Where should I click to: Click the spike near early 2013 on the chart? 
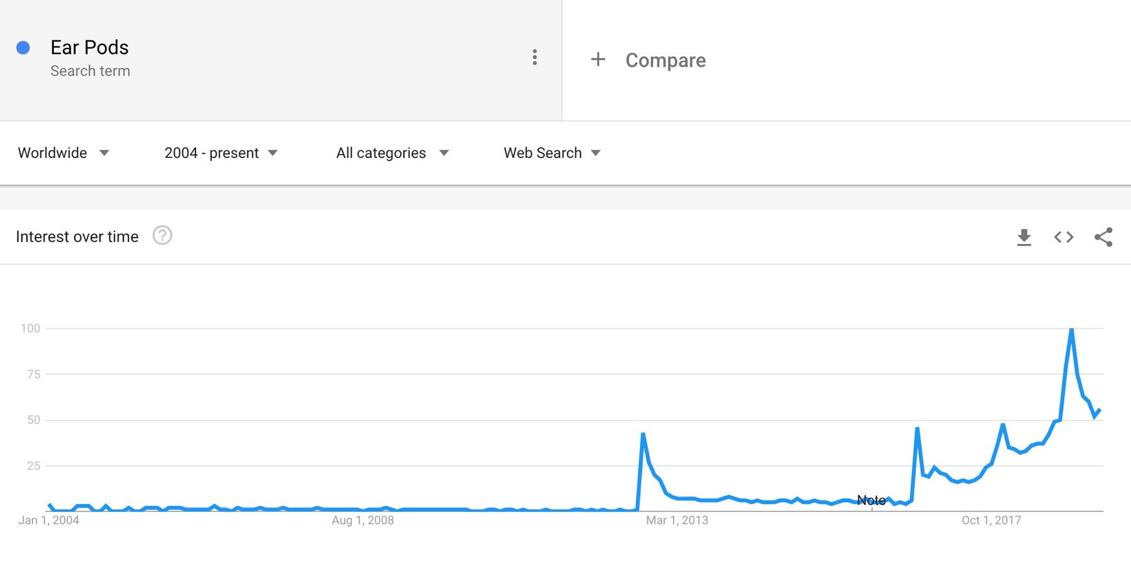tap(643, 434)
